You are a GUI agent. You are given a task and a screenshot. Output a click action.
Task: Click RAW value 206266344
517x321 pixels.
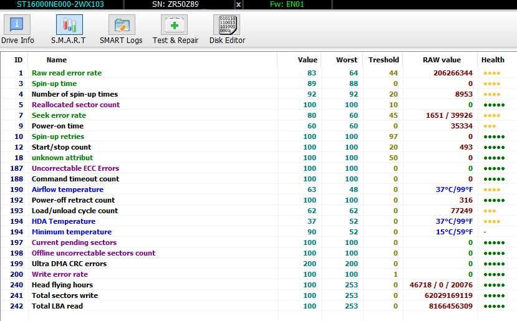coord(453,73)
